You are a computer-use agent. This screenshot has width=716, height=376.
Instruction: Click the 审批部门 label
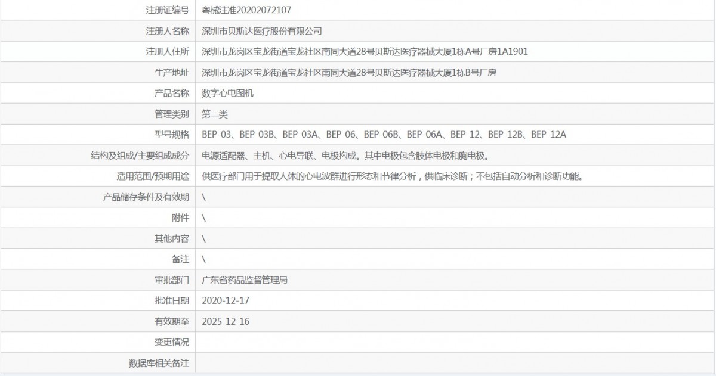[x=172, y=280]
